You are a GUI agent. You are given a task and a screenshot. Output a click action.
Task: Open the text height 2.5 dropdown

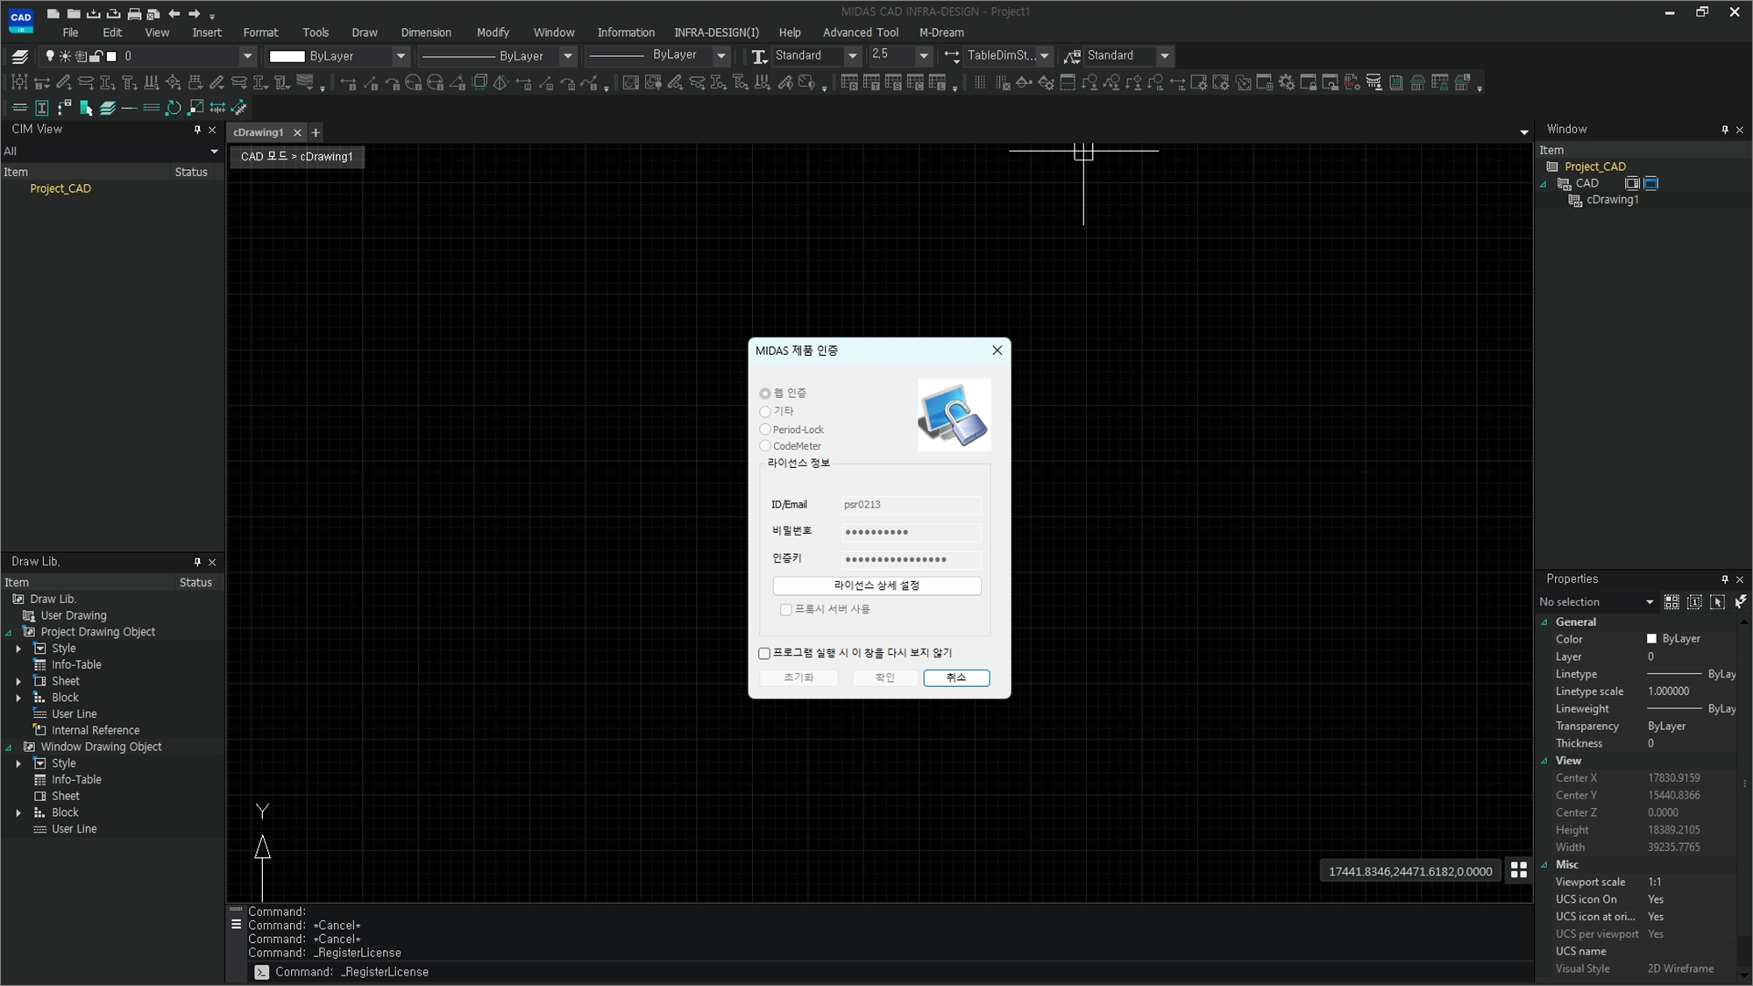pos(923,56)
